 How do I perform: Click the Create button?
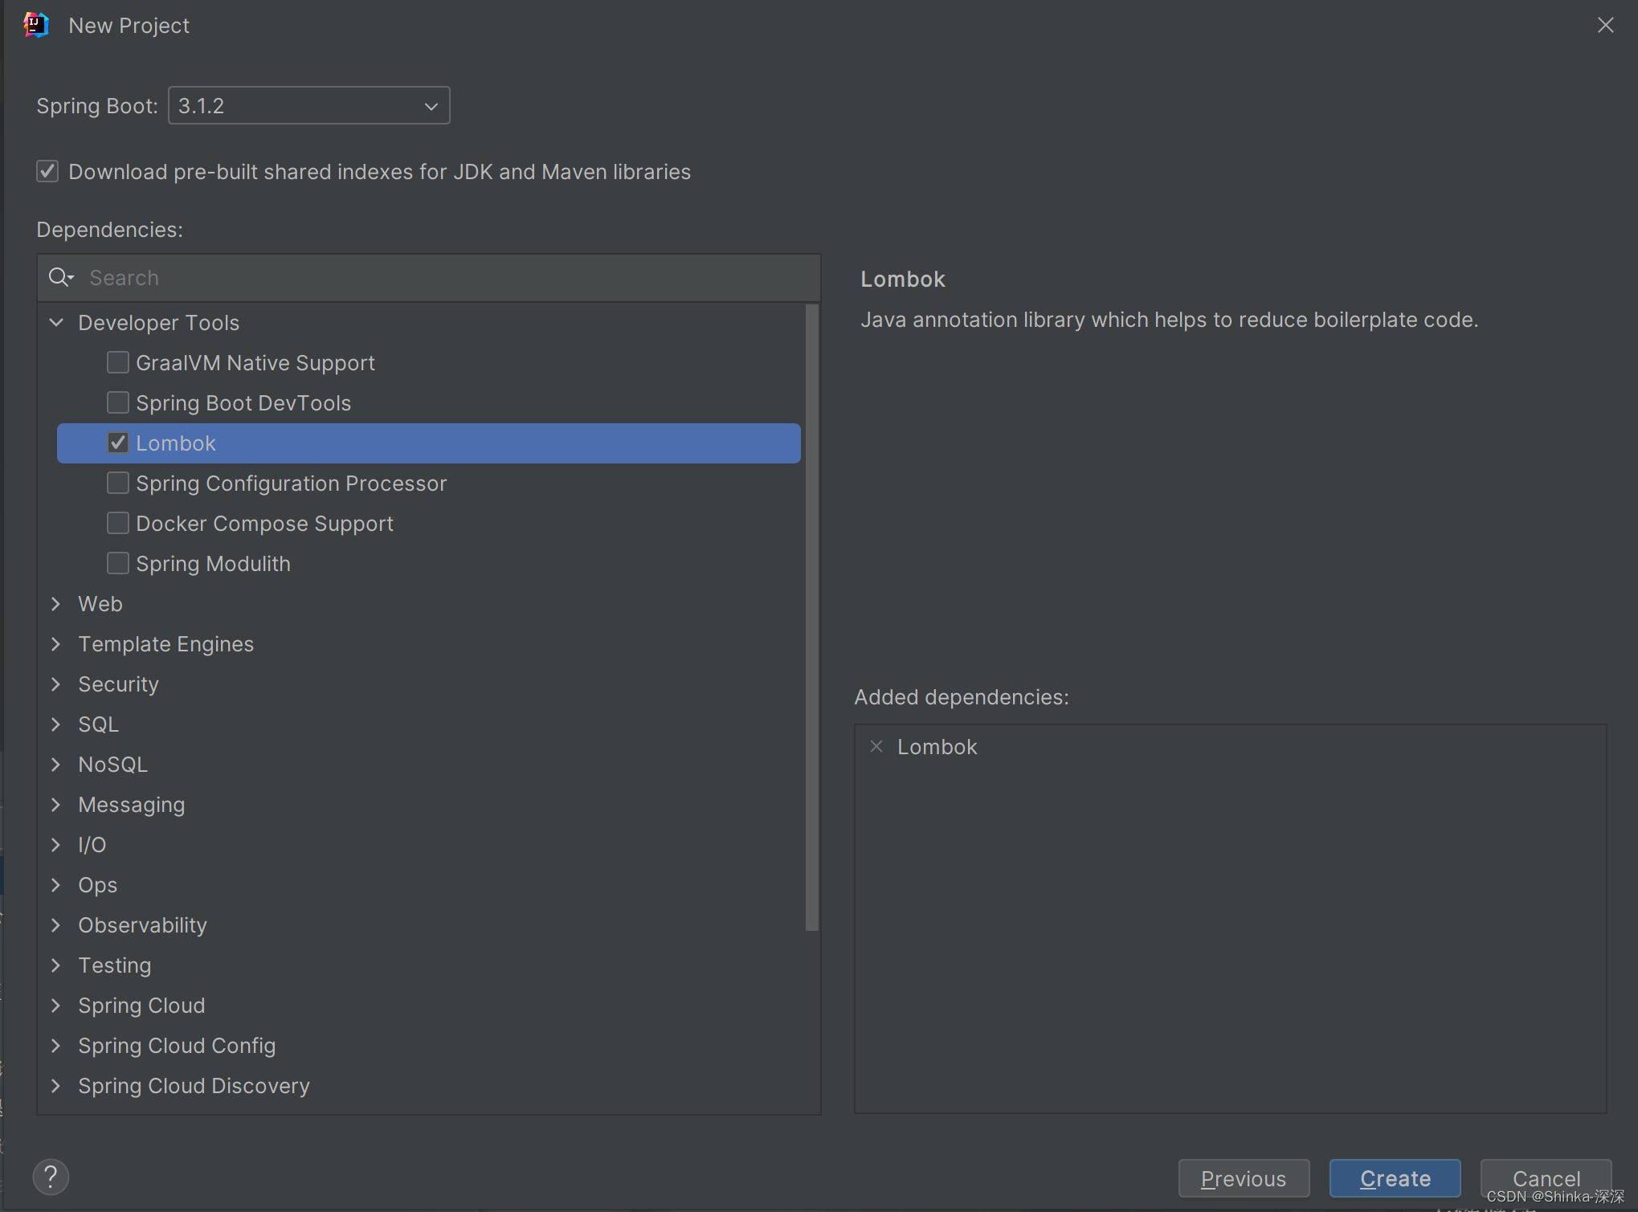[1395, 1178]
